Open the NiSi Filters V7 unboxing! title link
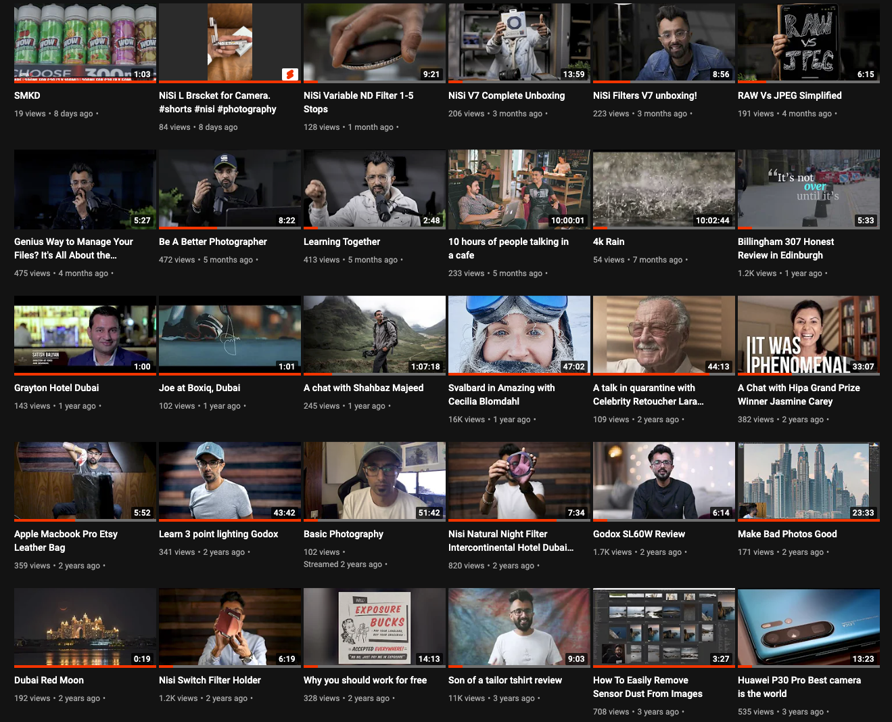 (x=644, y=95)
